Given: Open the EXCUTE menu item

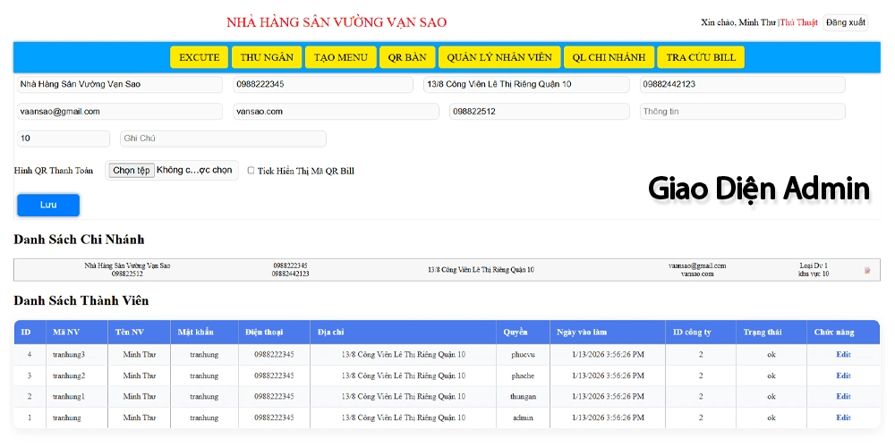Looking at the screenshot, I should (199, 57).
